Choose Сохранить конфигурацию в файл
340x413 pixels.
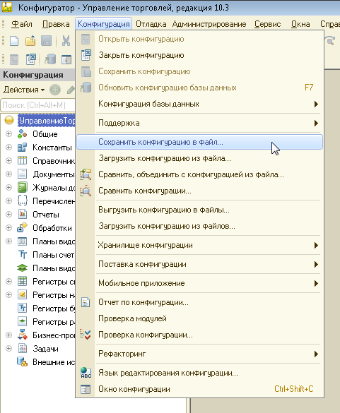pos(199,142)
